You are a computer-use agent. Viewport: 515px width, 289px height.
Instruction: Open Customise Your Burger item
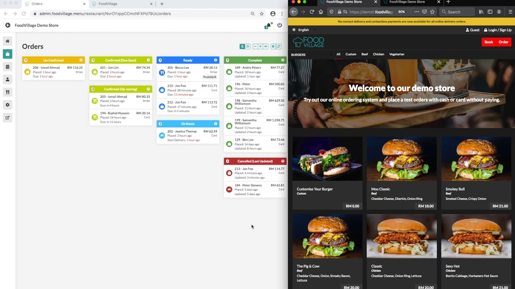click(x=327, y=173)
